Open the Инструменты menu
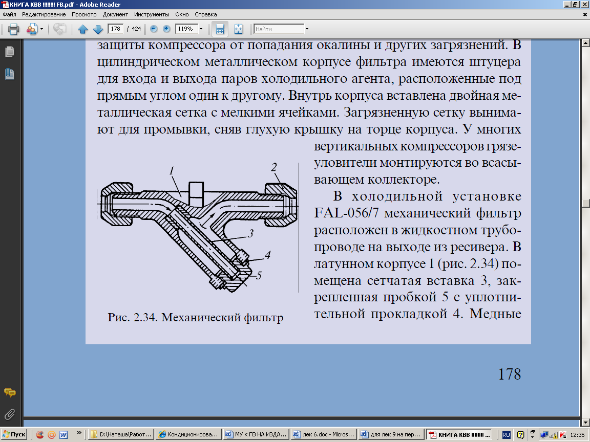Image resolution: width=590 pixels, height=442 pixels. (x=152, y=14)
